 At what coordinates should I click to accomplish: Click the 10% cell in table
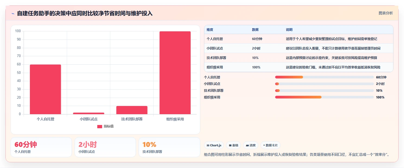255,58
